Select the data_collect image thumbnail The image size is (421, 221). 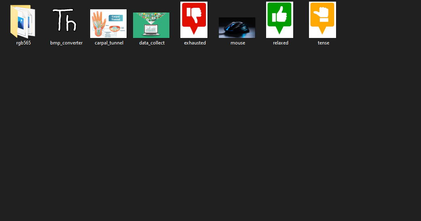151,25
